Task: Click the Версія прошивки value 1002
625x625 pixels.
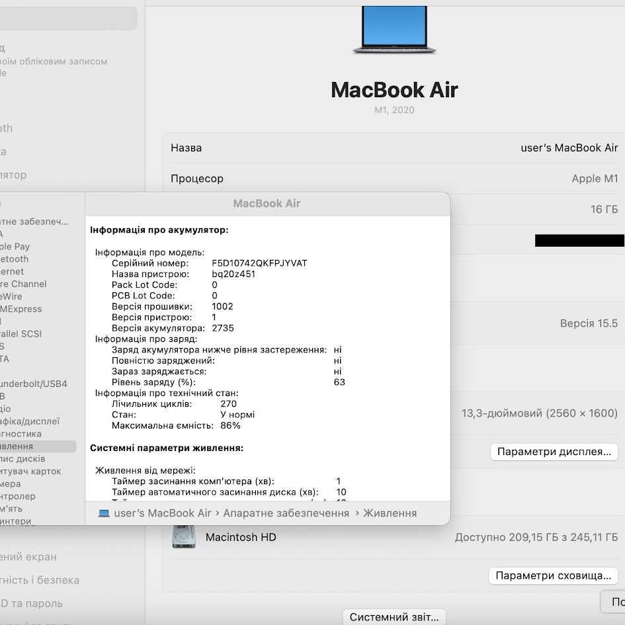Action: [x=222, y=306]
